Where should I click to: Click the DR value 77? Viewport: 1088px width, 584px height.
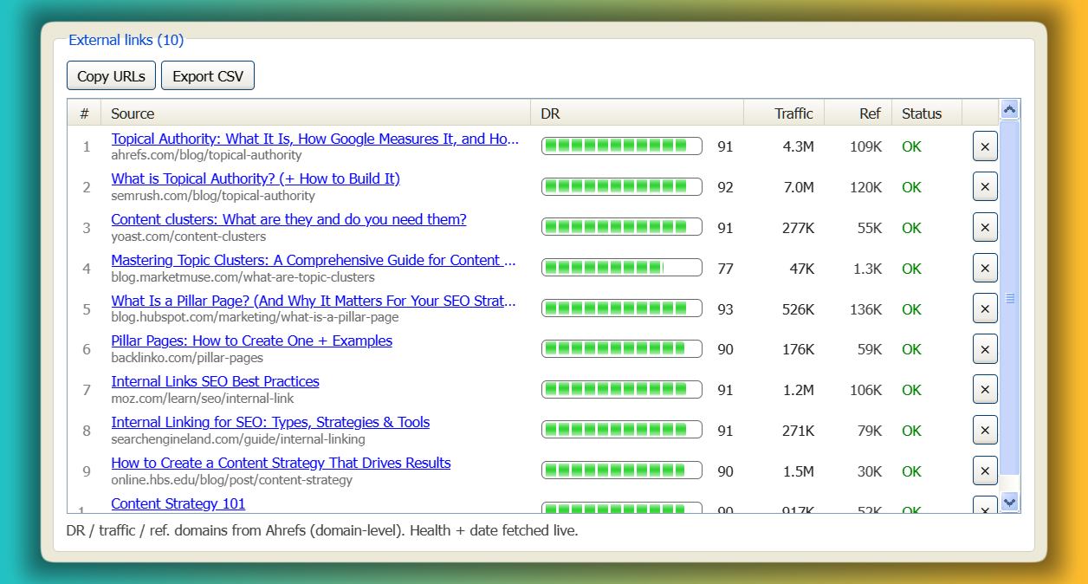tap(725, 269)
